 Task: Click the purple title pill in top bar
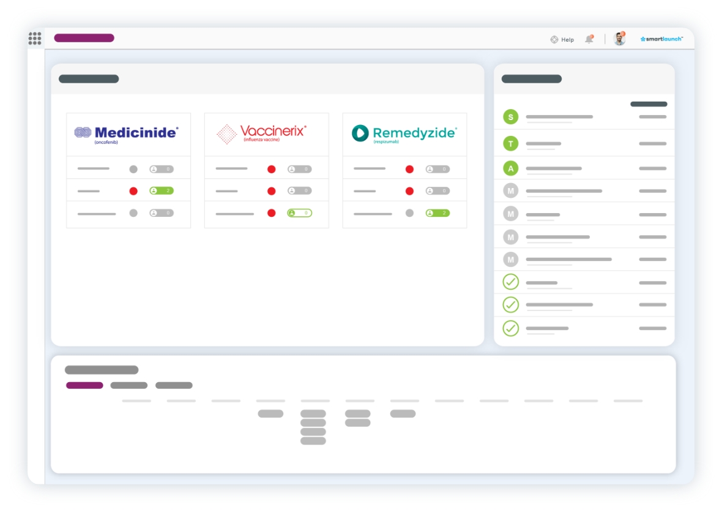tap(84, 38)
